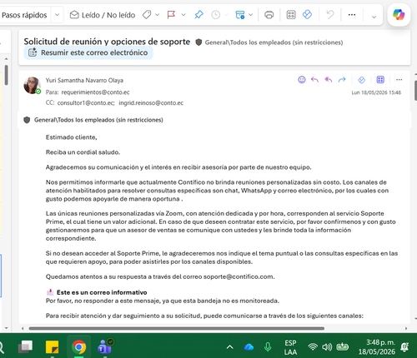Click the apps grid icon in toolbar
The image size is (417, 358).
click(x=291, y=15)
